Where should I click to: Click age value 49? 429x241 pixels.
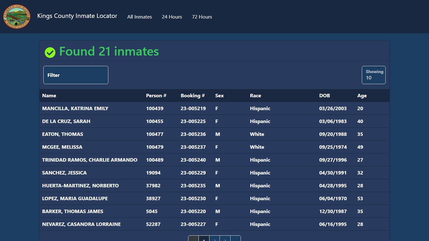(x=360, y=147)
